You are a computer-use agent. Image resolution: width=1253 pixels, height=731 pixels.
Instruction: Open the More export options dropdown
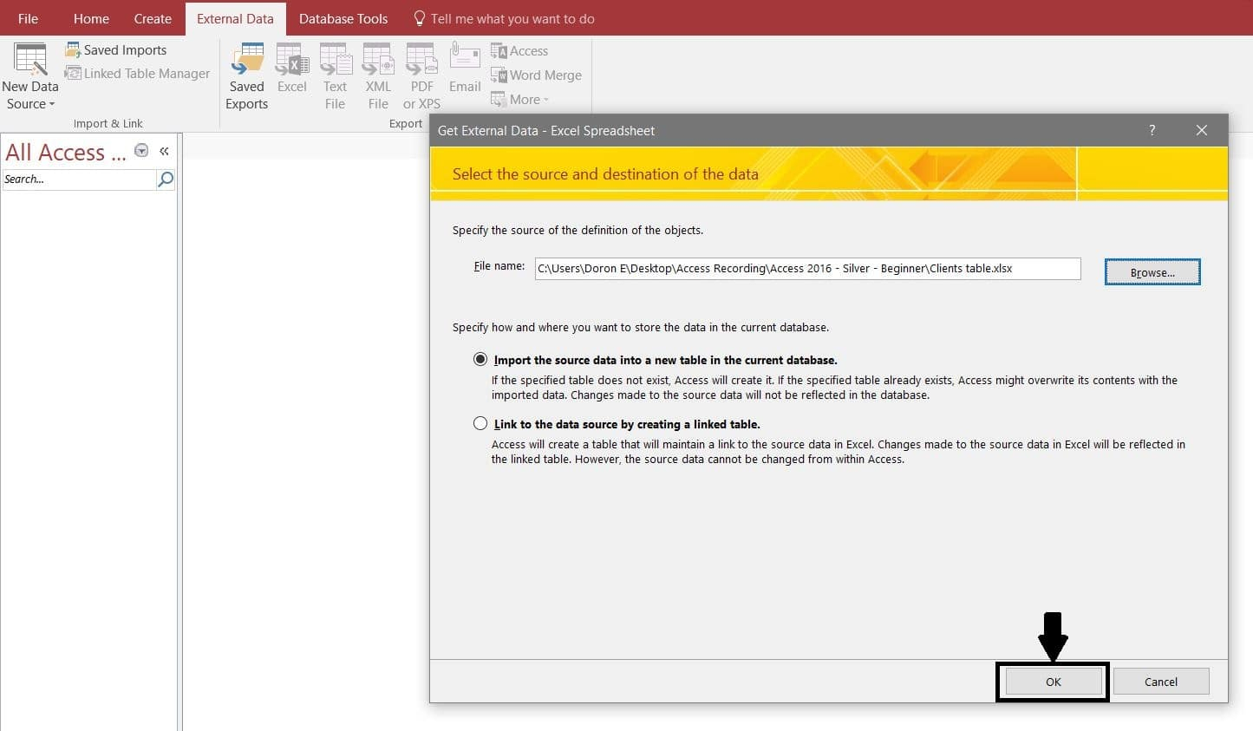[520, 100]
